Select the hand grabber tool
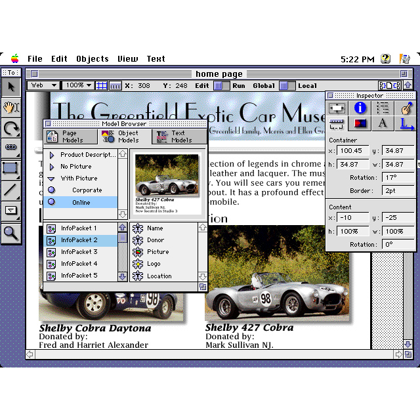The height and width of the screenshot is (420, 420). (x=11, y=108)
